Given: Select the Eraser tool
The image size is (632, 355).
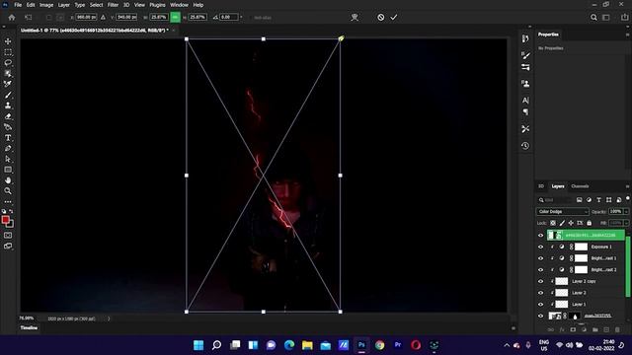Looking at the screenshot, I should (x=8, y=116).
